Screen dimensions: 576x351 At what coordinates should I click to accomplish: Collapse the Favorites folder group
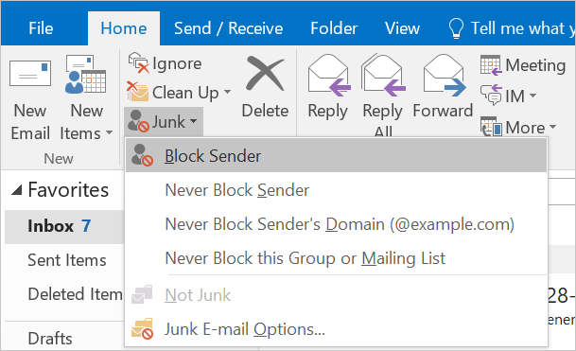[16, 190]
